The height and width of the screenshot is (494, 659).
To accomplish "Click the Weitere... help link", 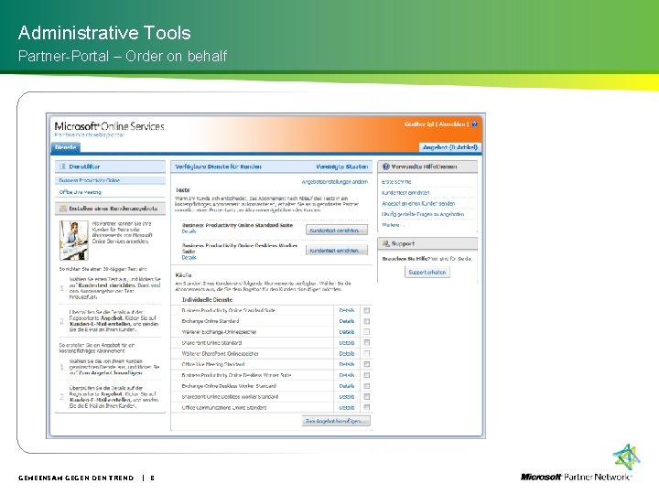I will click(x=393, y=225).
